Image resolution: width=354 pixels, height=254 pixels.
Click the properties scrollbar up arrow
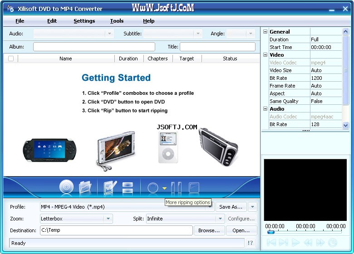[x=345, y=32]
